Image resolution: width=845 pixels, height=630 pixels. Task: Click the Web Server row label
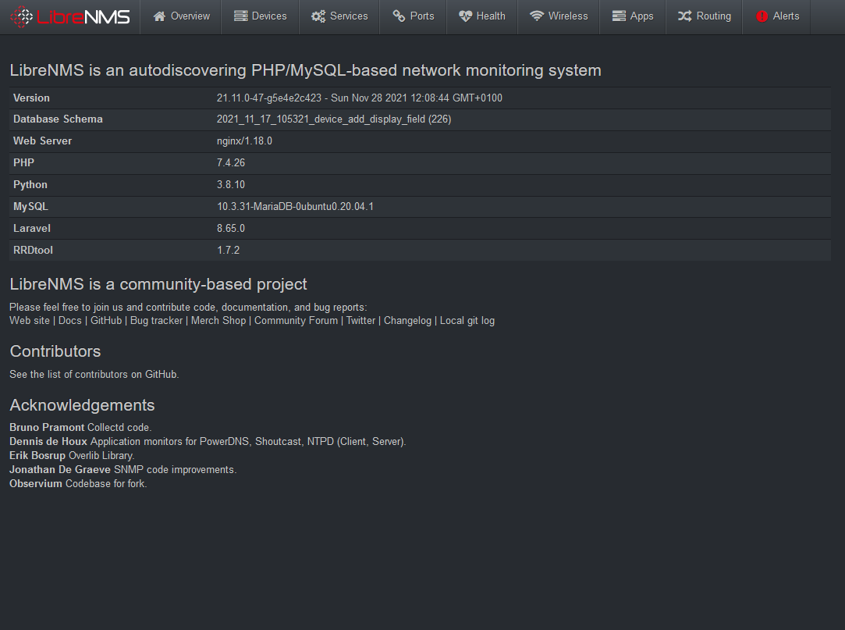43,141
